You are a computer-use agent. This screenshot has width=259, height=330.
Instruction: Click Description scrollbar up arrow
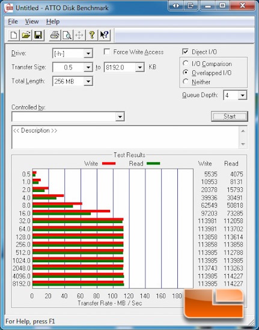243,131
